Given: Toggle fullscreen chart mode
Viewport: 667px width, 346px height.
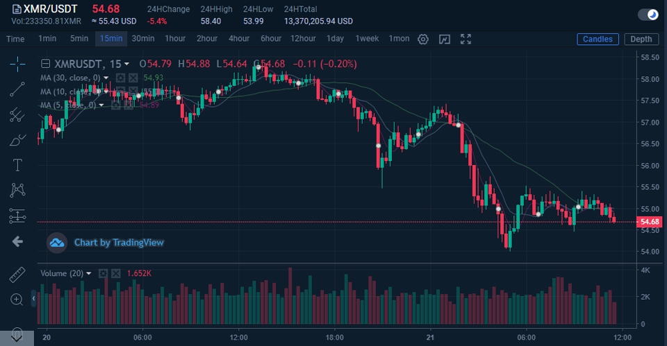Looking at the screenshot, I should (466, 39).
